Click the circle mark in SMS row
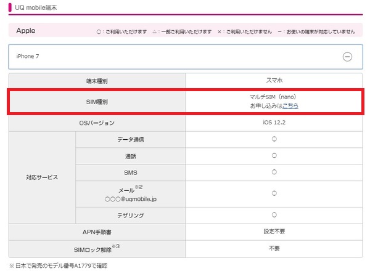 (274, 172)
